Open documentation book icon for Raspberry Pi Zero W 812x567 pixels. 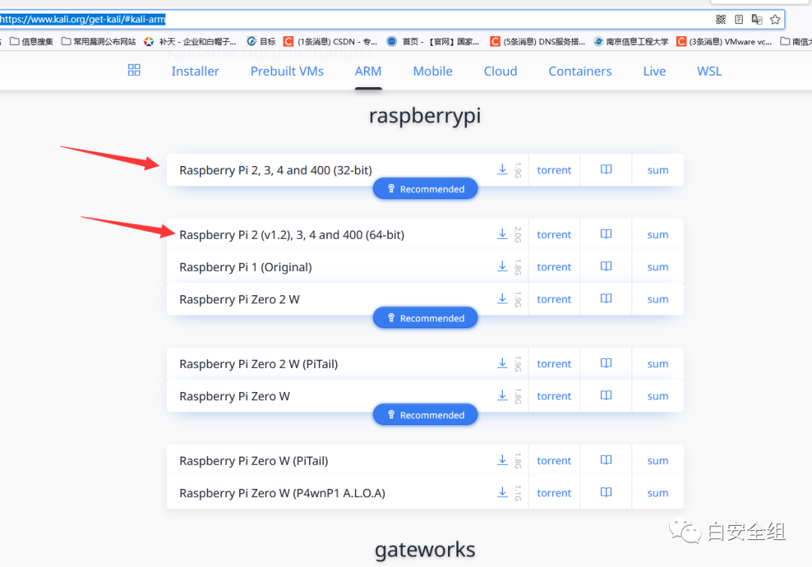click(606, 395)
